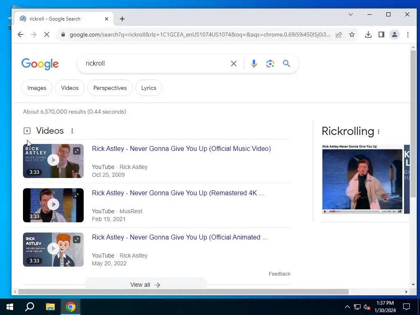This screenshot has height=315, width=420.
Task: Bookmark this tab with the star
Action: point(352,34)
